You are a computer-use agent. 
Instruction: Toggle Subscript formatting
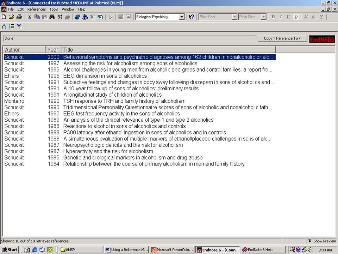coord(314,17)
